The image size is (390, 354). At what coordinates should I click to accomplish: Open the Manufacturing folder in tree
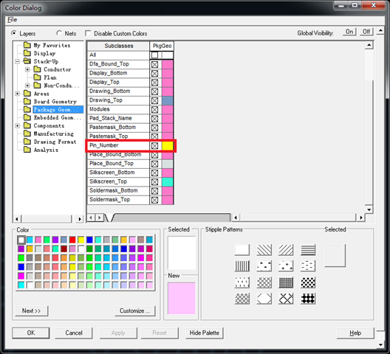point(54,133)
